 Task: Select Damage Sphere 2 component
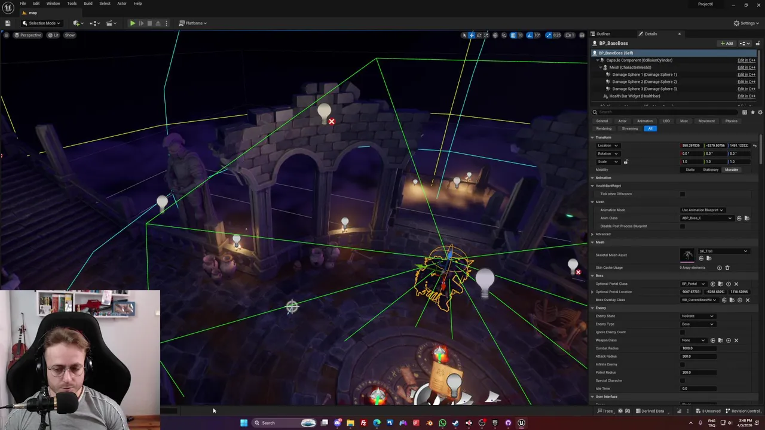tap(644, 82)
